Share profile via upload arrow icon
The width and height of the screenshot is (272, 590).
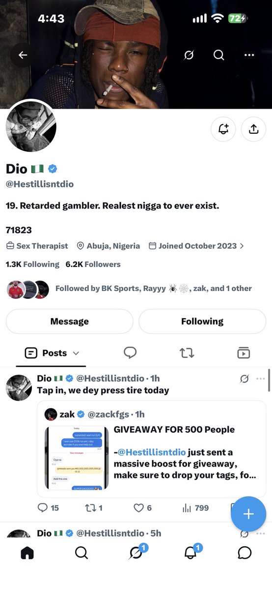coord(253,129)
